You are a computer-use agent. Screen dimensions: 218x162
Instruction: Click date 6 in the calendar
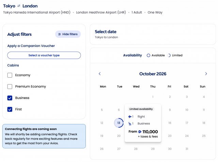119,110
